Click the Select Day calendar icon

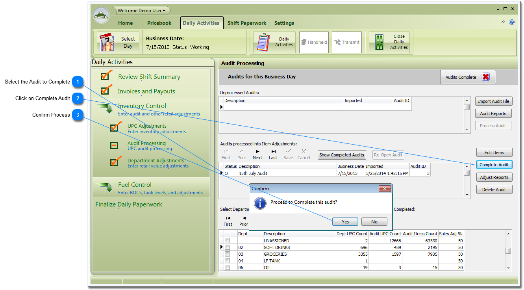(107, 43)
